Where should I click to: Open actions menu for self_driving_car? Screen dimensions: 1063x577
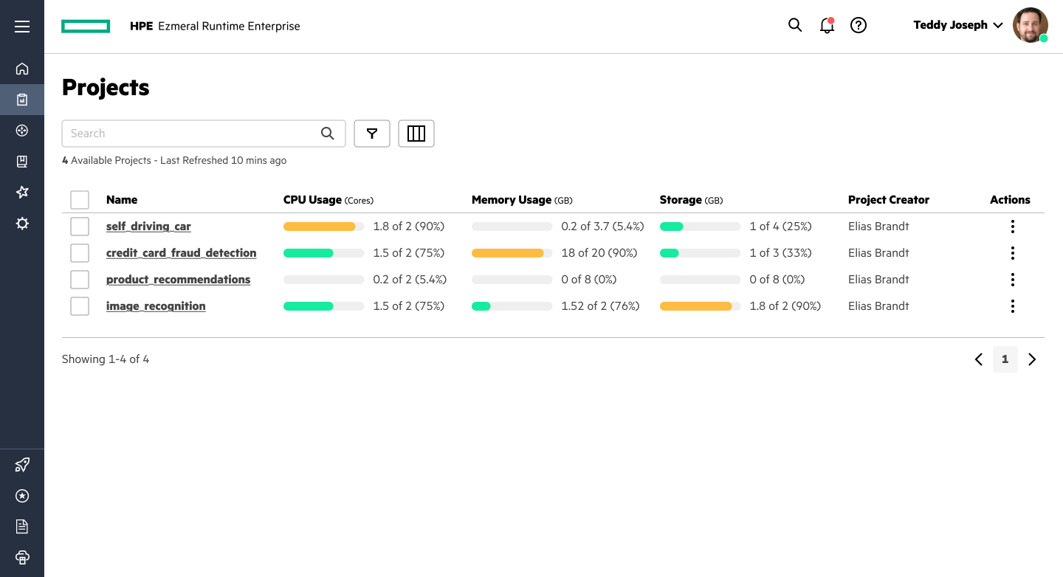pyautogui.click(x=1012, y=227)
